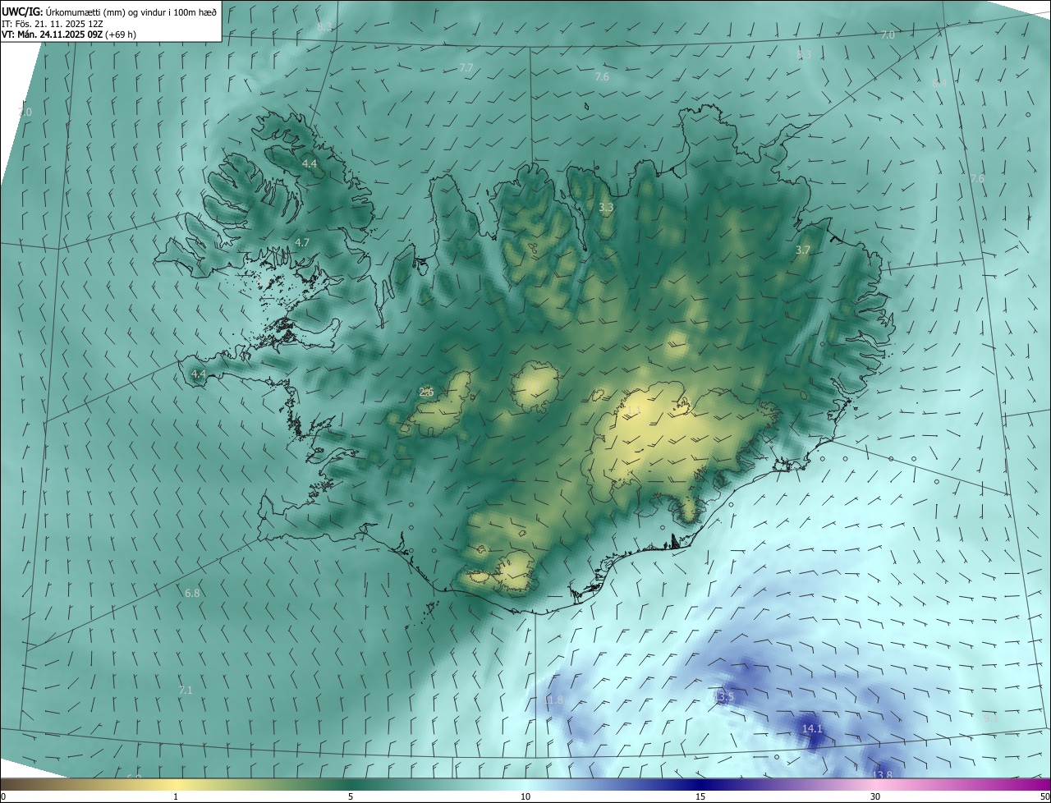Click the 30 tick on the color scale
The width and height of the screenshot is (1051, 803).
(x=875, y=796)
